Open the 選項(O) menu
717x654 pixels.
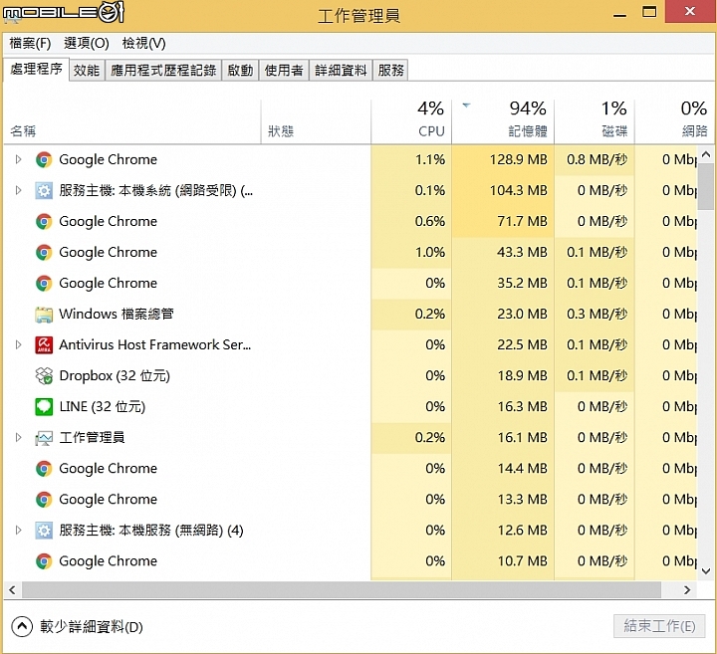[x=87, y=44]
